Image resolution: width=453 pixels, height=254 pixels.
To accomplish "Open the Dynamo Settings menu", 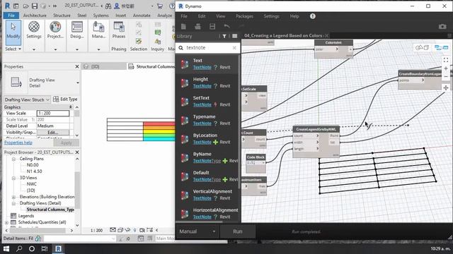I will coord(271,16).
